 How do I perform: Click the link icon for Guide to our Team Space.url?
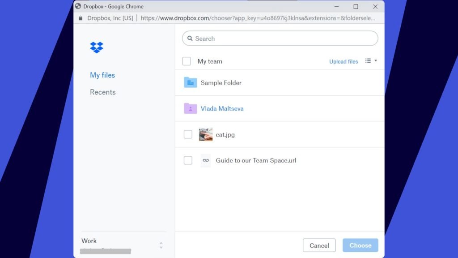point(205,160)
